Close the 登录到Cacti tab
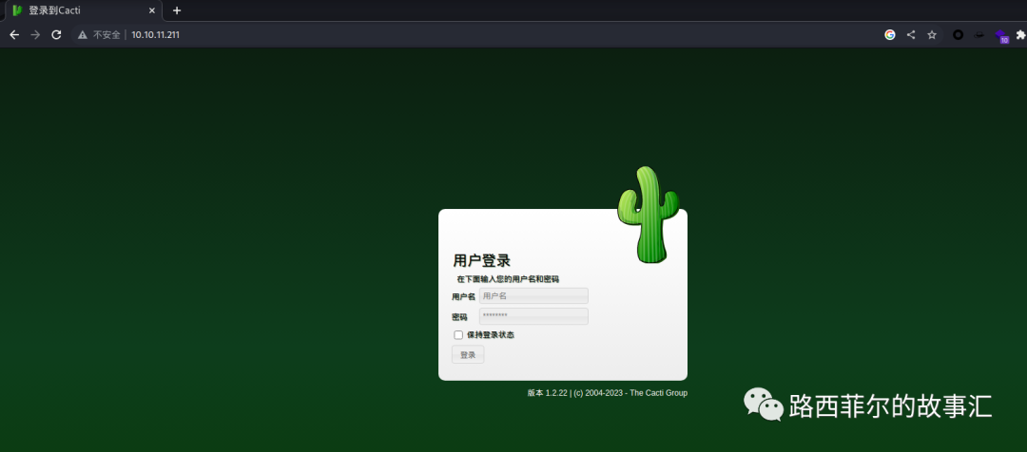The height and width of the screenshot is (452, 1027). [152, 10]
